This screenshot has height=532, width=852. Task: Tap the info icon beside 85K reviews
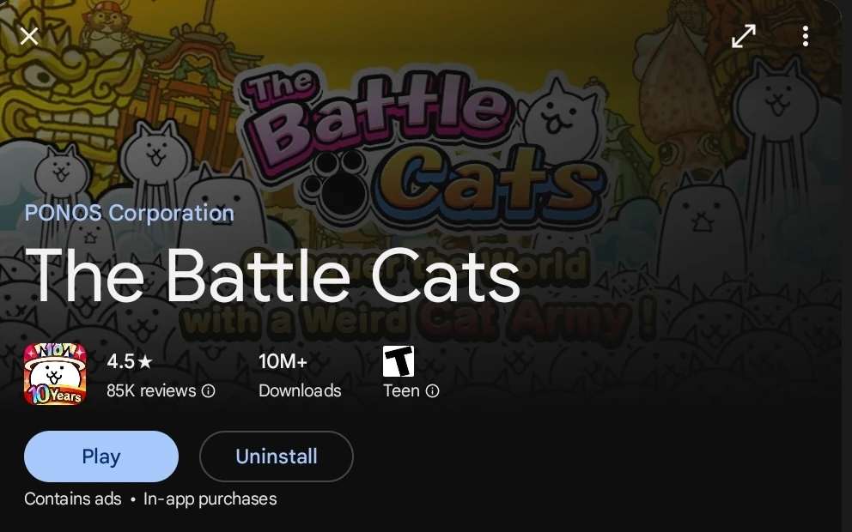pos(207,391)
